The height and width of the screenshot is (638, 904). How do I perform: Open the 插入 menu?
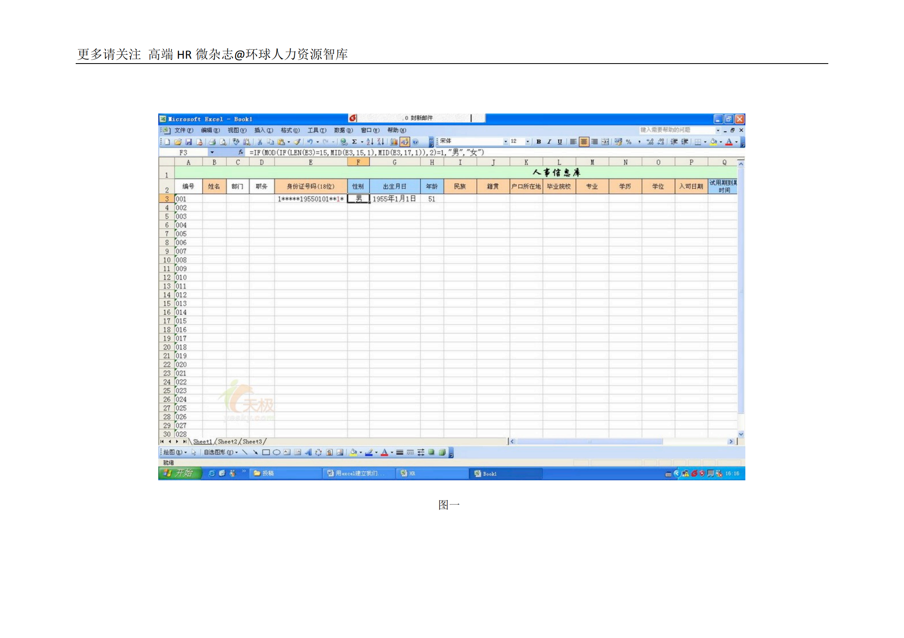click(264, 130)
